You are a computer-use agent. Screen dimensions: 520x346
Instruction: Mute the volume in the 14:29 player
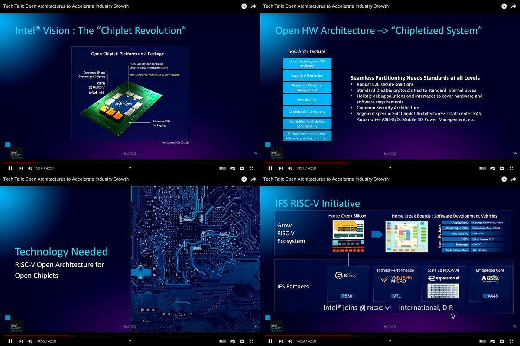[x=290, y=341]
